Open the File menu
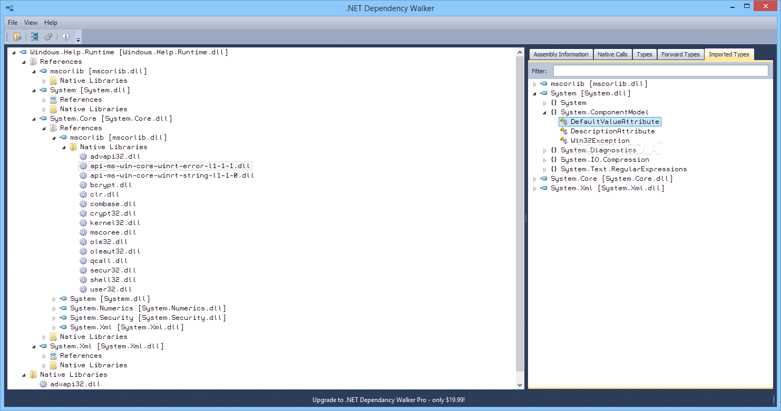Viewport: 781px width, 411px height. click(13, 23)
